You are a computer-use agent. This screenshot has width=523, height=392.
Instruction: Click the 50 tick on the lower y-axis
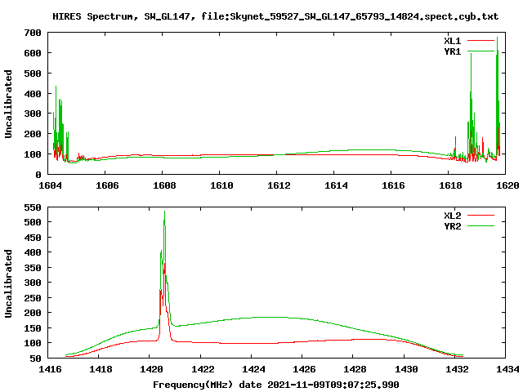pyautogui.click(x=36, y=359)
